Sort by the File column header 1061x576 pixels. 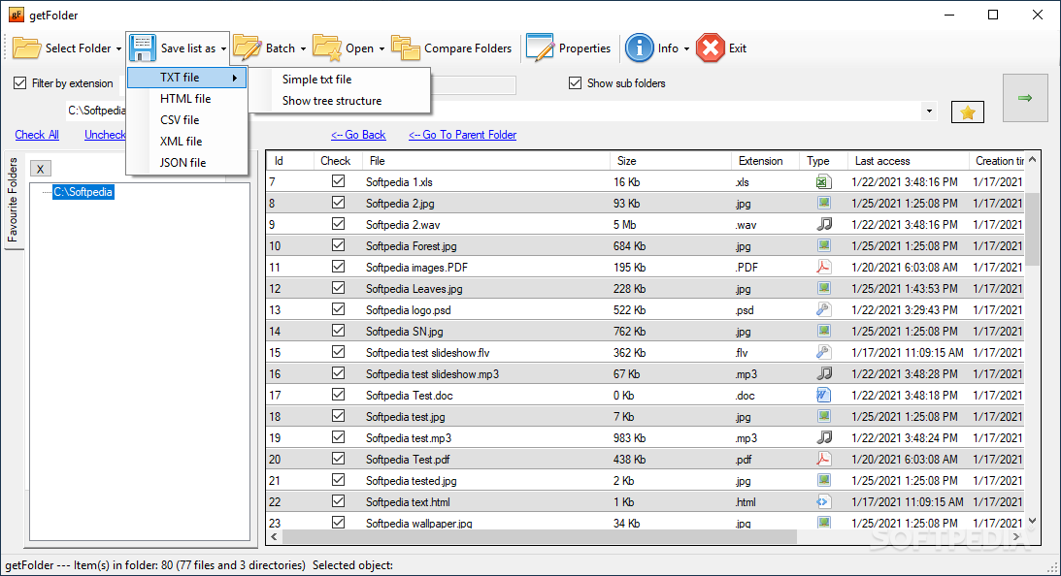click(485, 161)
